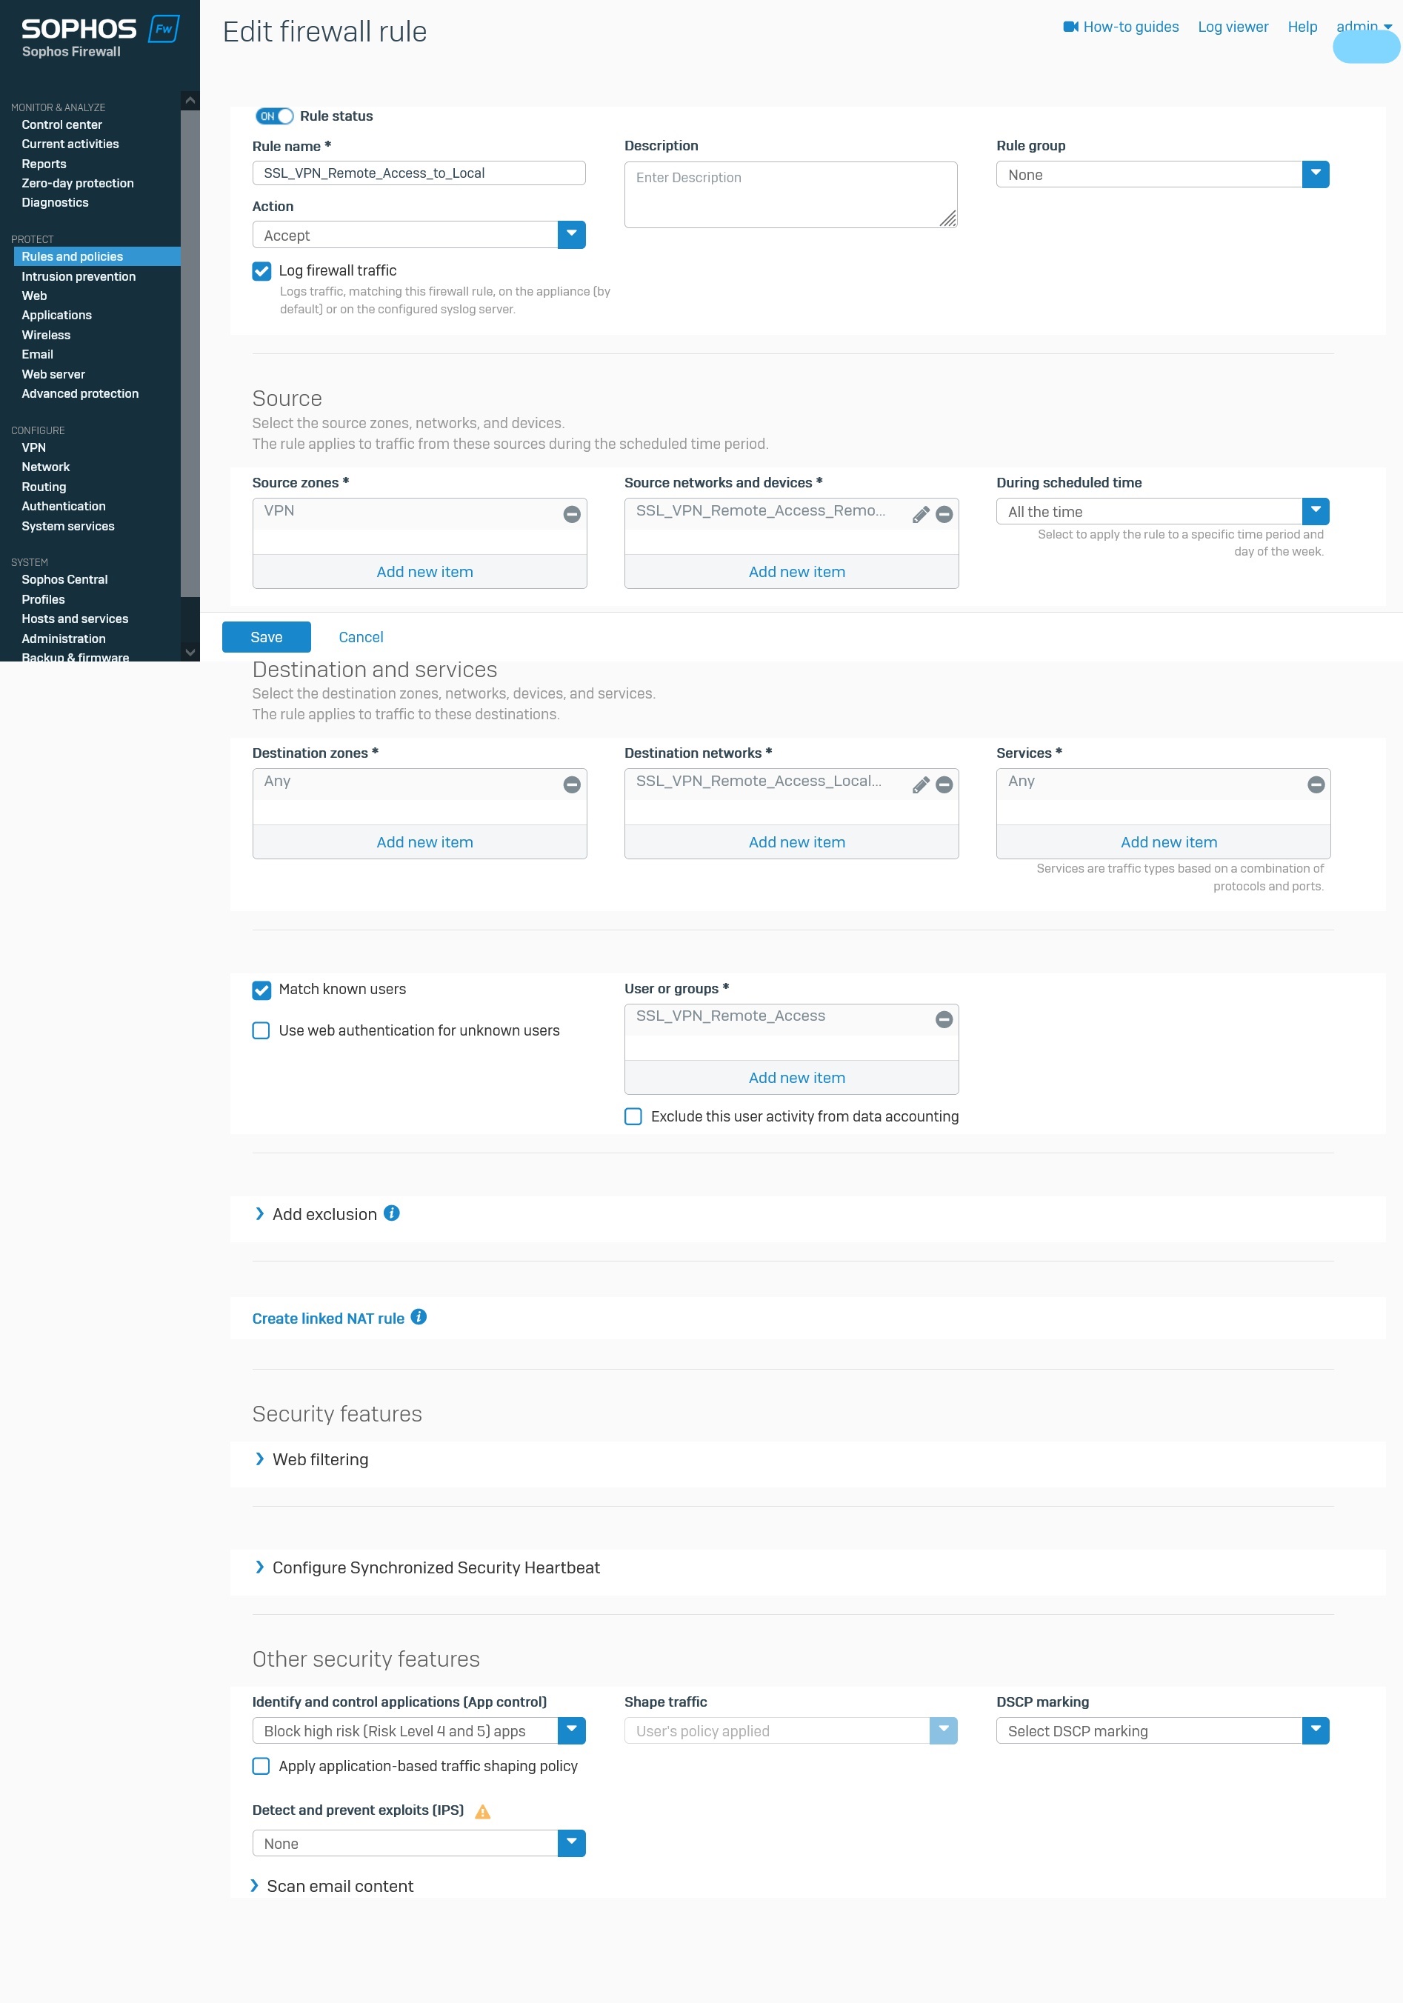The height and width of the screenshot is (2003, 1403).
Task: Check Exclude this user activity from data accounting
Action: [633, 1116]
